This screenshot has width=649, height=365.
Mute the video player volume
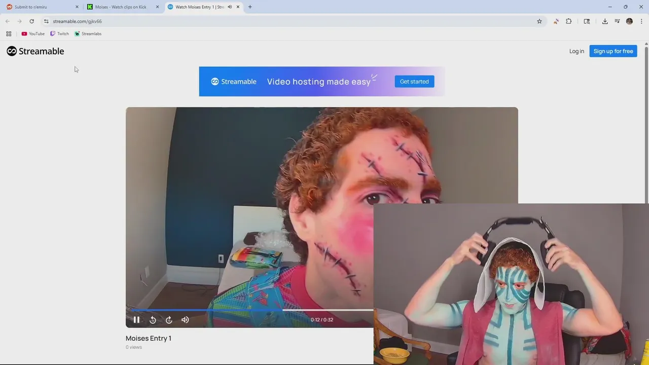pos(185,319)
